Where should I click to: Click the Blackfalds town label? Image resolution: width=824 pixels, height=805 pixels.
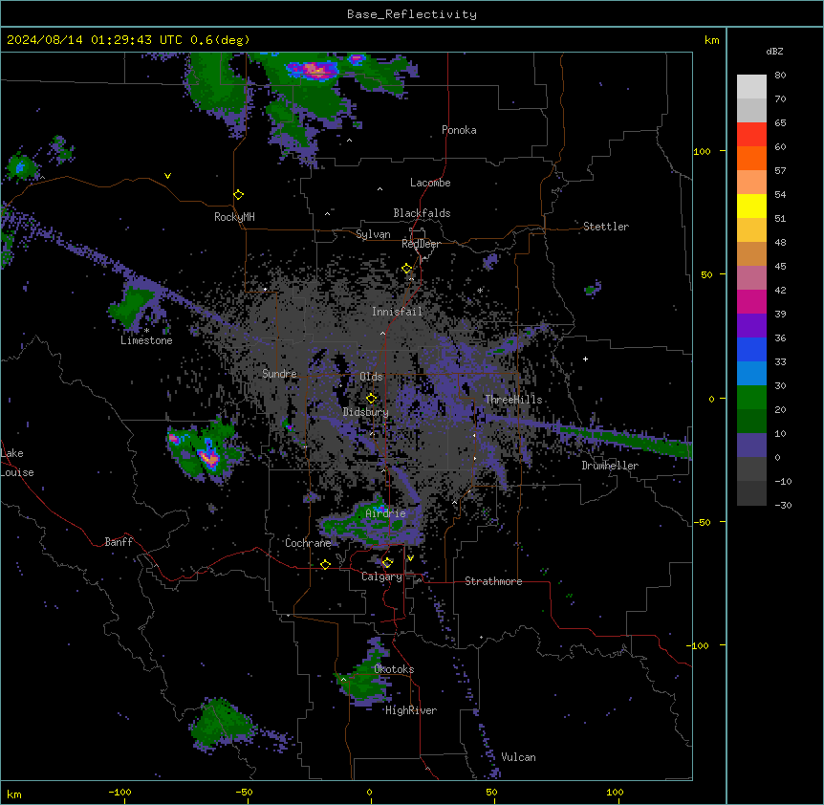coord(422,213)
